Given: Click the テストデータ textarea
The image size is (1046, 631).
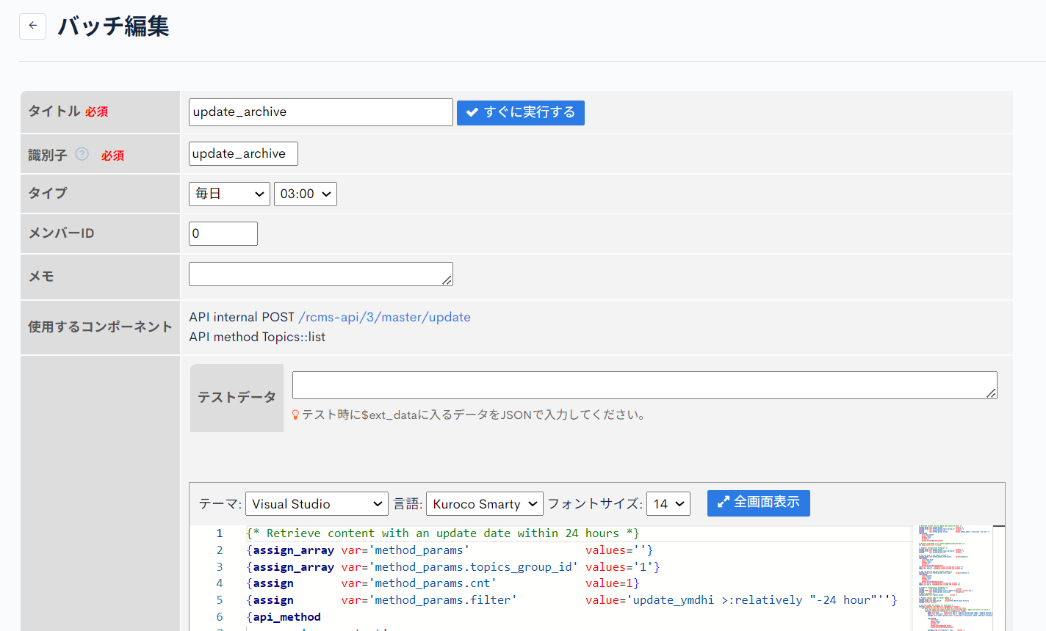Looking at the screenshot, I should tap(645, 385).
